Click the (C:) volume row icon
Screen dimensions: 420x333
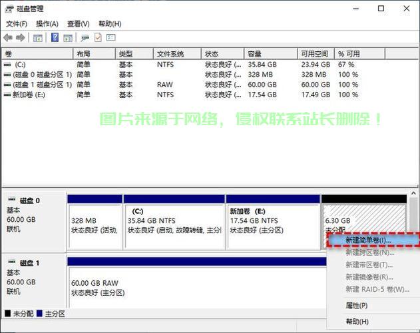point(7,65)
